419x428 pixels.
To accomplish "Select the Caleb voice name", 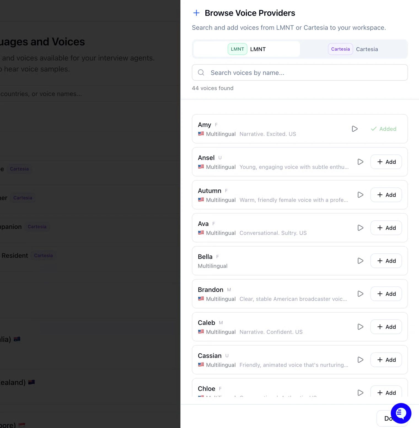I will [x=206, y=323].
